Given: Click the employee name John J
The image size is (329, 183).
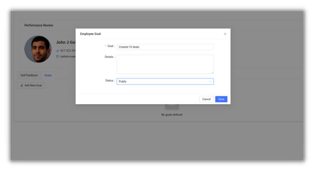Looking at the screenshot, I should point(65,42).
